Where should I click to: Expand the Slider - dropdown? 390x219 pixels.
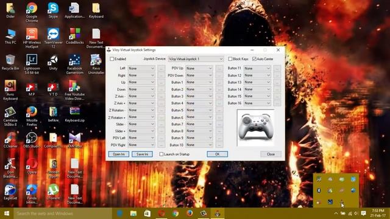click(141, 124)
